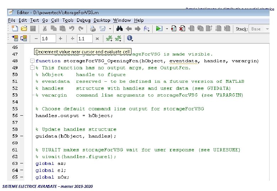Open the Cell menu

(55, 21)
